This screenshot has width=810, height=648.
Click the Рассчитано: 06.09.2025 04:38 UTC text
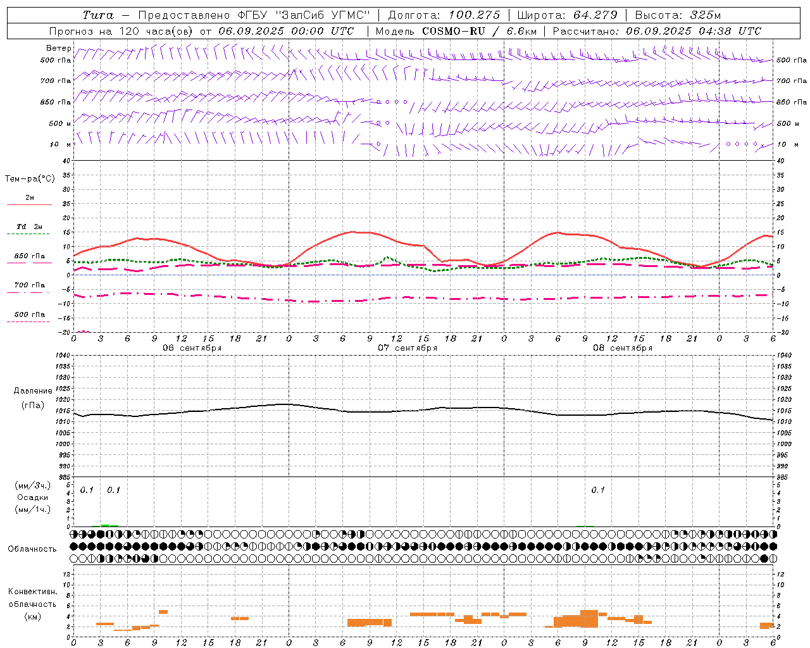(x=657, y=31)
